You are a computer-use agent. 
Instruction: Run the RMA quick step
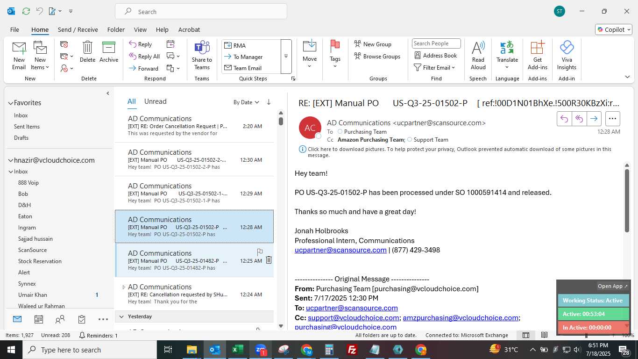[251, 45]
